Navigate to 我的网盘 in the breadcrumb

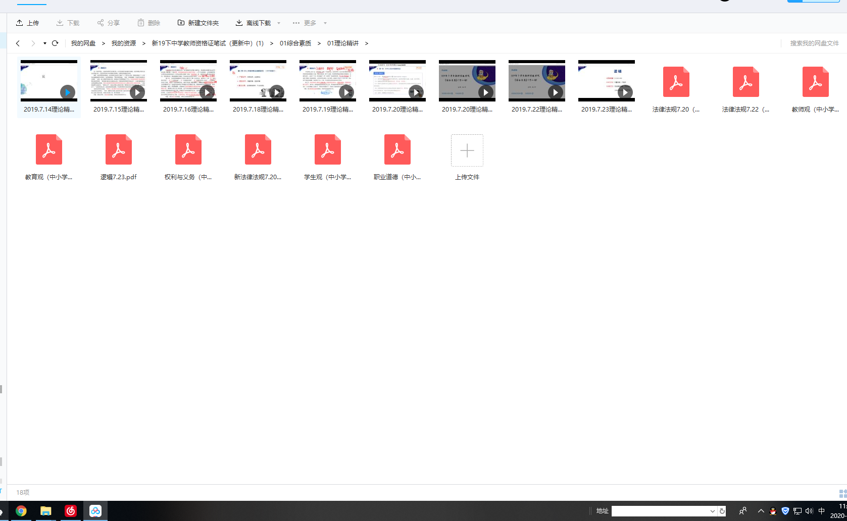(x=83, y=43)
